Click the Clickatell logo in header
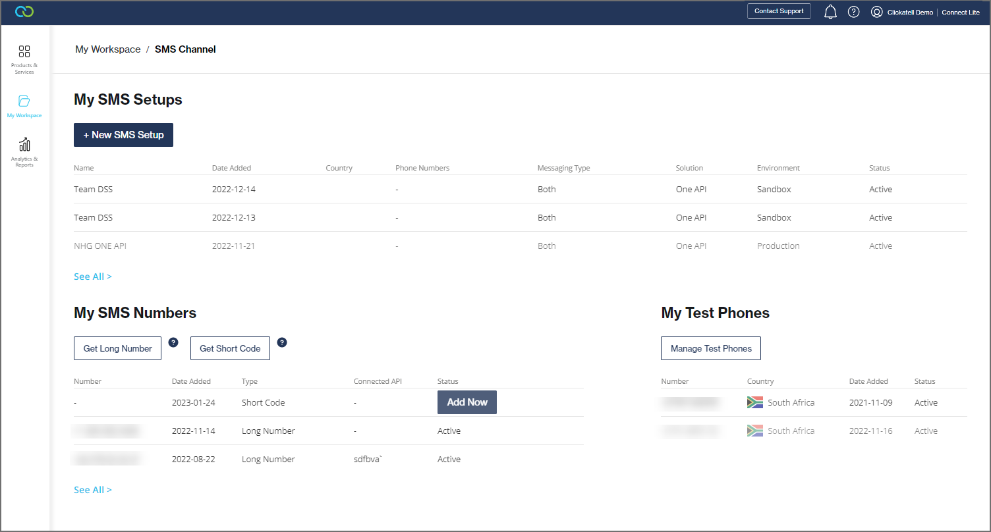This screenshot has height=532, width=991. (x=24, y=12)
